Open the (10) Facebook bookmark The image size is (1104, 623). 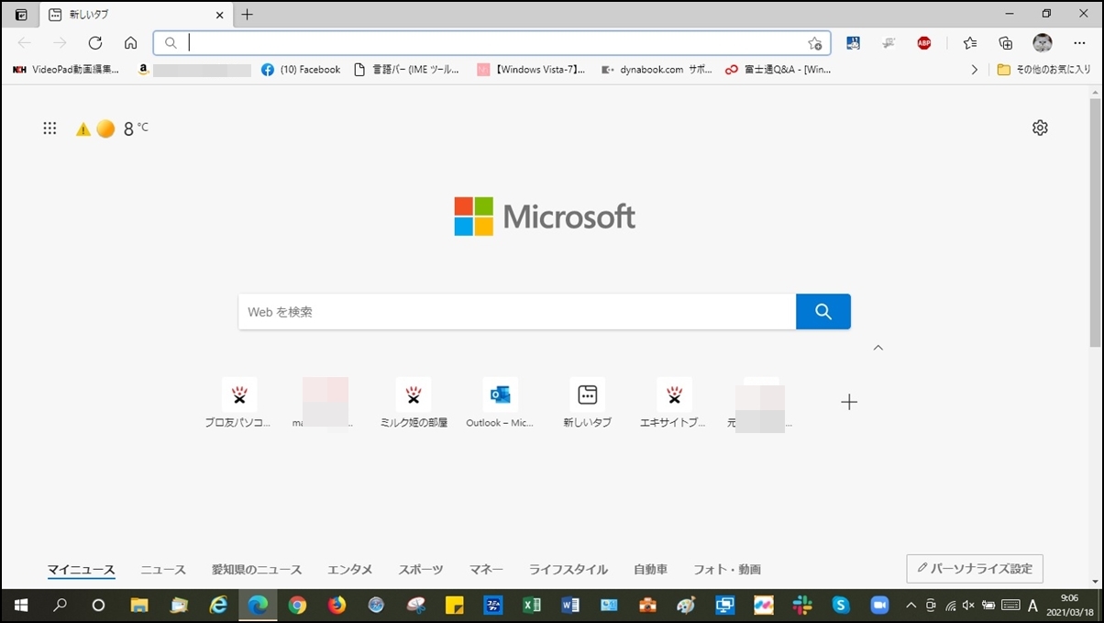[x=301, y=70]
